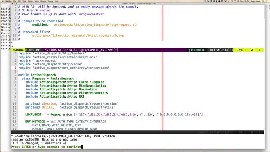Open the Tools menu
Viewport: 270px width, 152px height.
24,1
